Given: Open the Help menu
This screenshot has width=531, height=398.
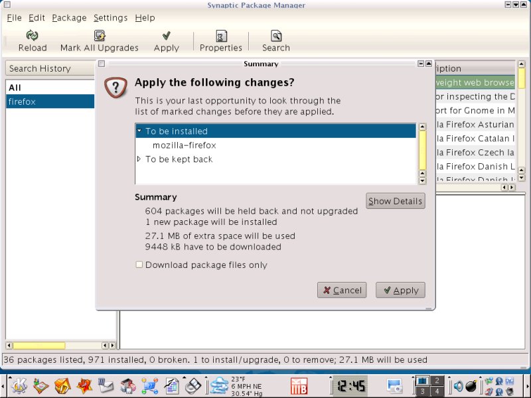Looking at the screenshot, I should (x=145, y=18).
